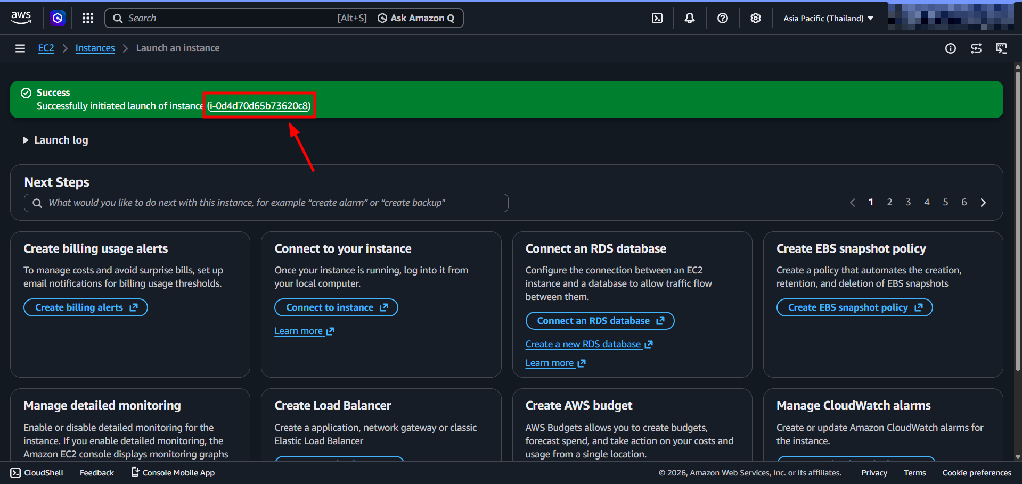Click the Create AWS budget heading

tap(579, 405)
